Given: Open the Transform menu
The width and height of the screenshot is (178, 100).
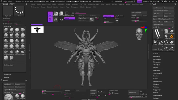Looking at the screenshot, I should coord(74,7).
